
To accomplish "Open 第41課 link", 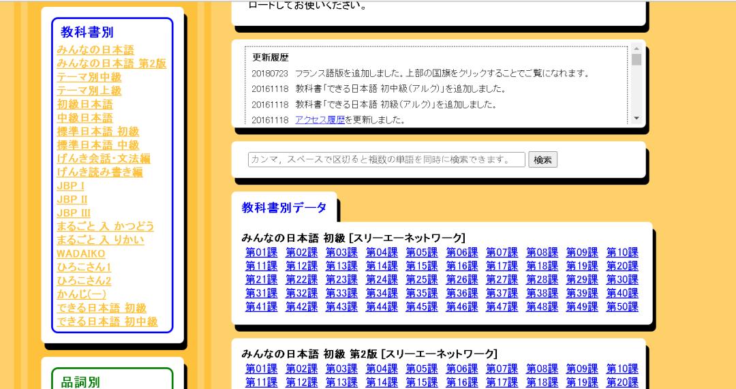I will (262, 307).
